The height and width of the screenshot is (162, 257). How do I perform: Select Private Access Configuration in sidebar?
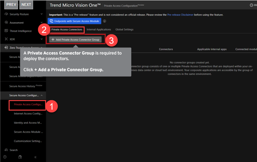(28, 104)
